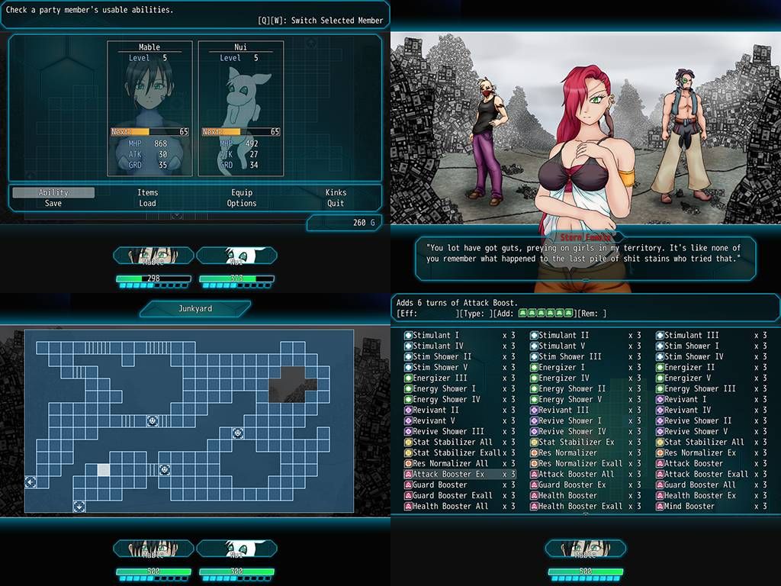Screen dimensions: 781x586
Task: Open the Equip menu entry
Action: coord(242,192)
